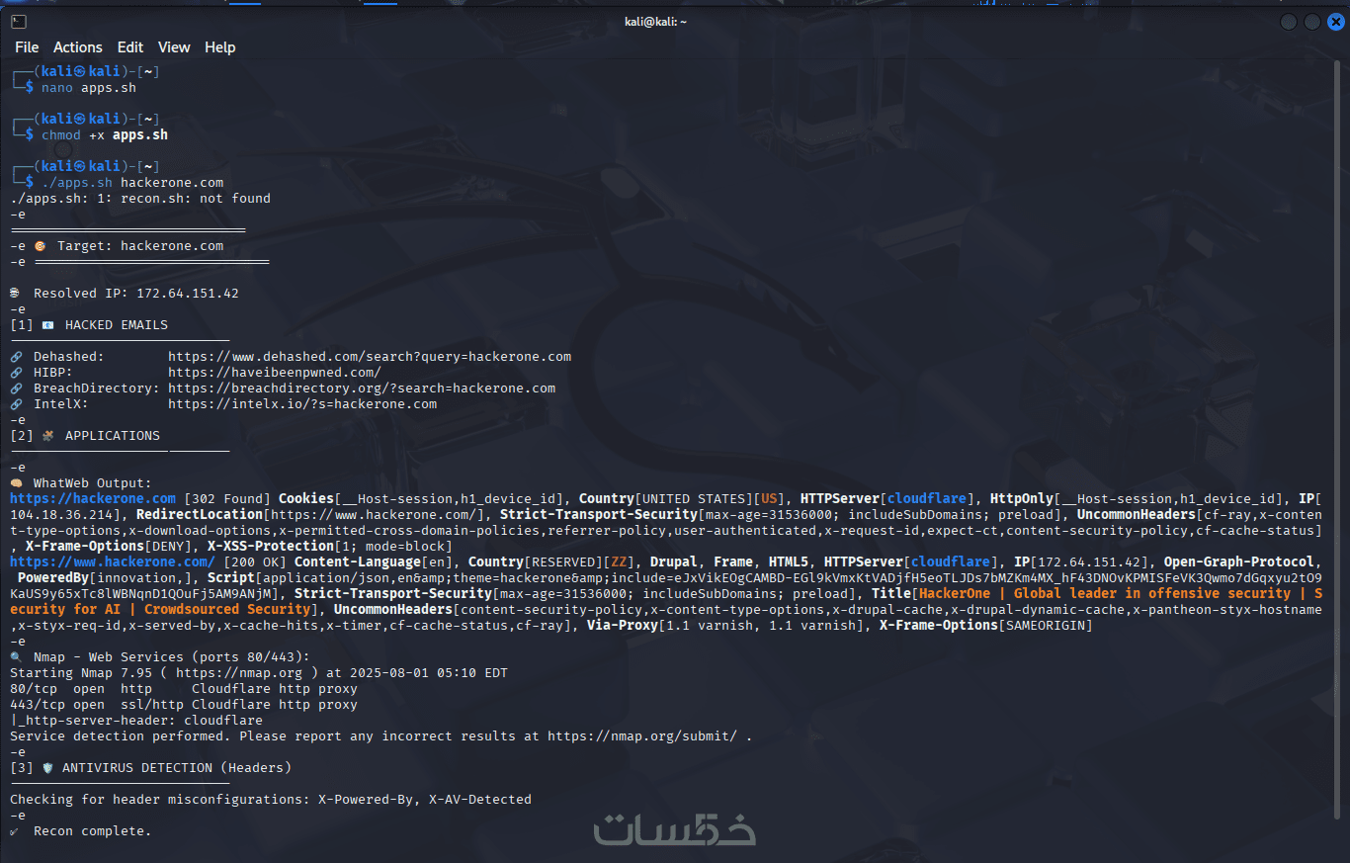The image size is (1350, 863).
Task: Click the '80/tcp open http' result row
Action: pyautogui.click(x=184, y=689)
